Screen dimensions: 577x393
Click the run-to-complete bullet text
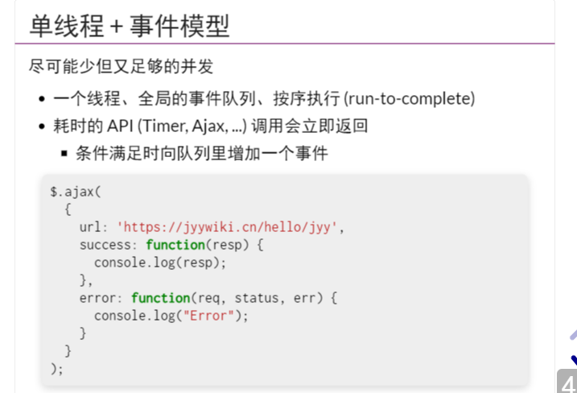point(264,98)
